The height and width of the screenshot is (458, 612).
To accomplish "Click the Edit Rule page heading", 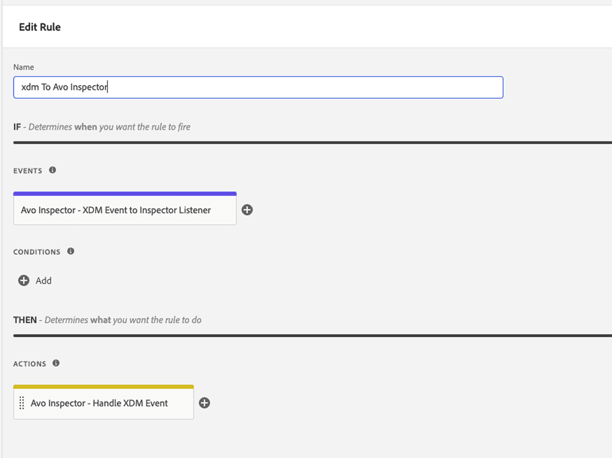I will point(40,27).
